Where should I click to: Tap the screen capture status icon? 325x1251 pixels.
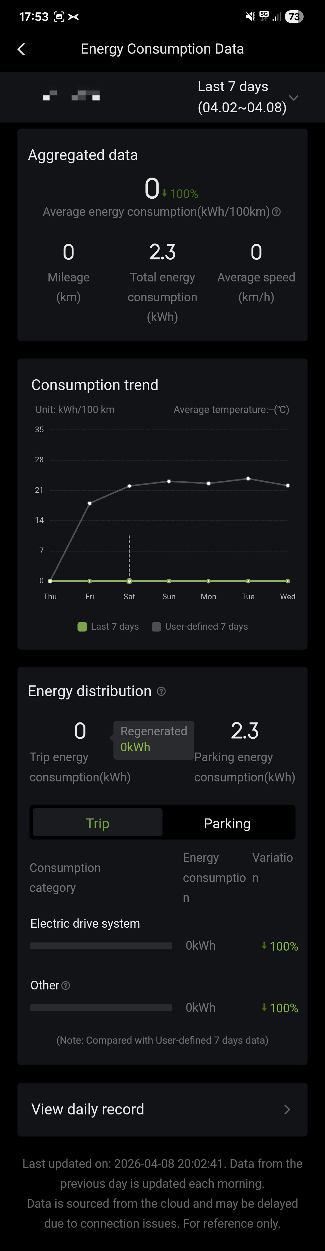59,17
